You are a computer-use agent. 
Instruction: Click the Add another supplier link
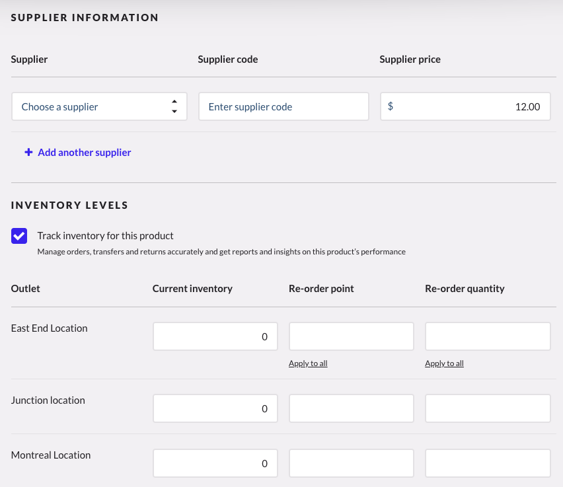(x=85, y=153)
